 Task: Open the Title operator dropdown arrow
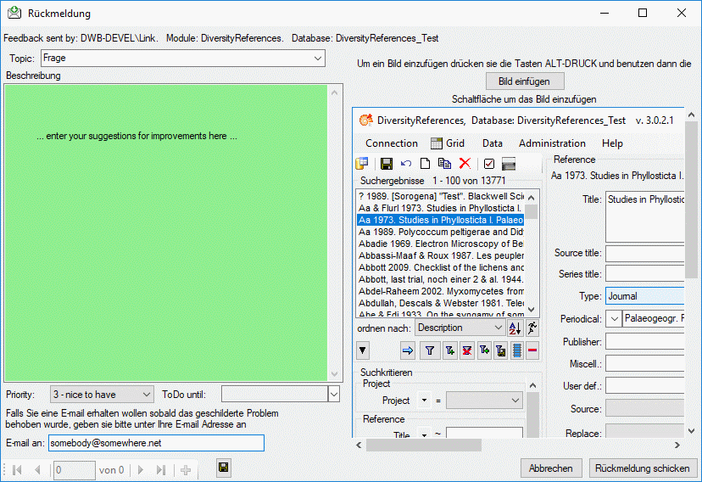click(x=424, y=434)
